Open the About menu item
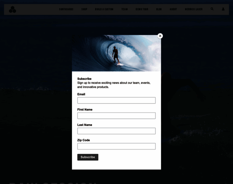 (x=173, y=9)
